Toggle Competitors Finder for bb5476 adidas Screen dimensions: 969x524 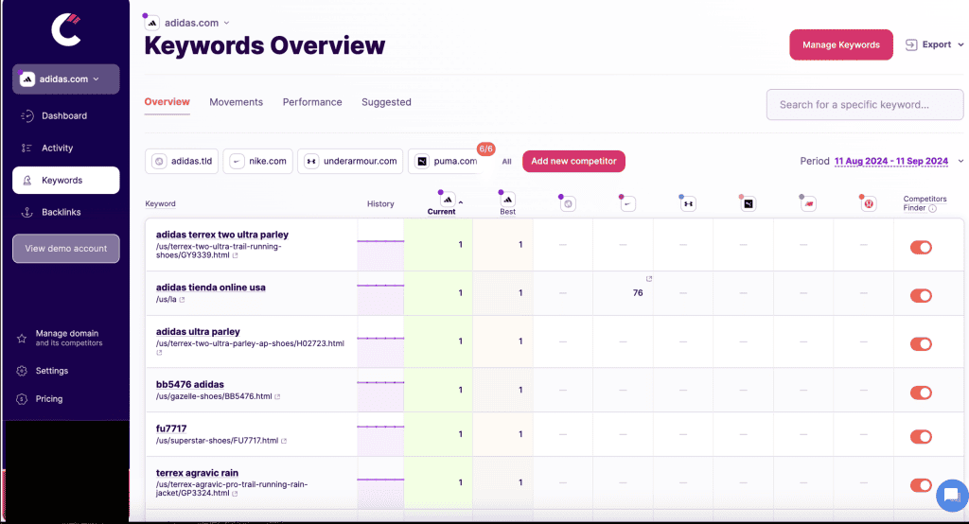coord(921,393)
